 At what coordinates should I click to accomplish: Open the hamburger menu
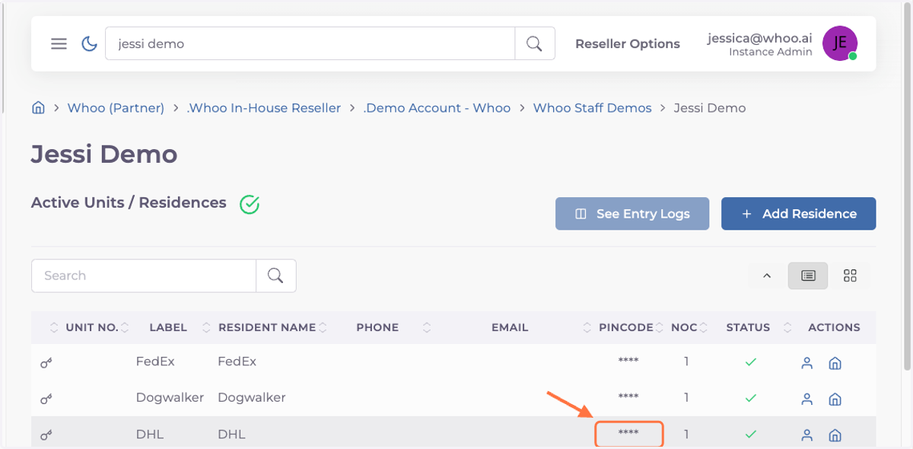click(x=59, y=43)
